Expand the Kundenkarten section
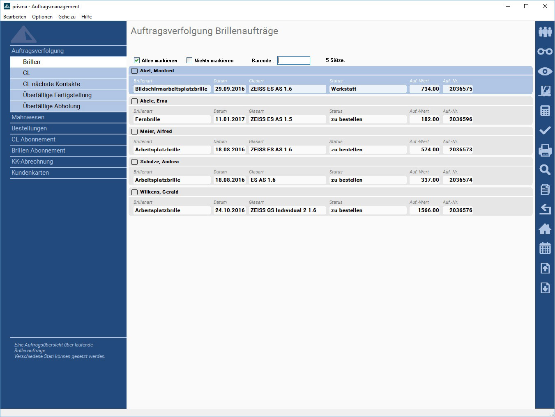 68,173
